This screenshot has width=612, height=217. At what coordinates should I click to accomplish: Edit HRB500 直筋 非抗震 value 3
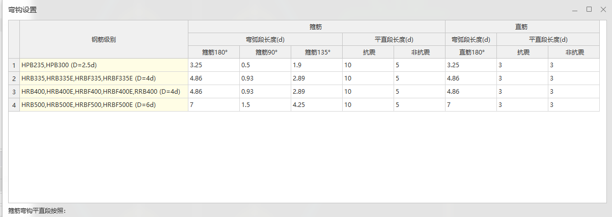[x=574, y=105]
